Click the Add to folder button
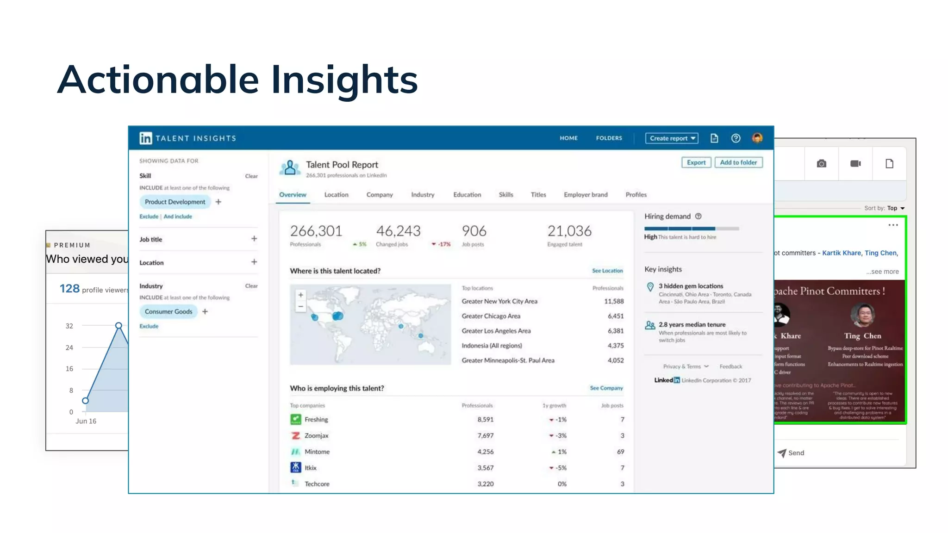The width and height of the screenshot is (948, 533). click(x=738, y=162)
